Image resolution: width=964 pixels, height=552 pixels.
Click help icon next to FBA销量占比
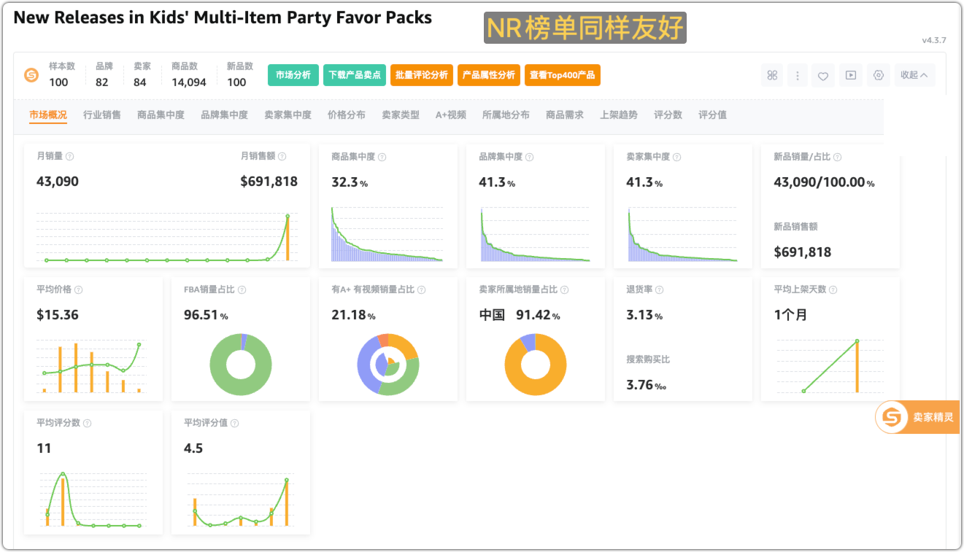(242, 289)
